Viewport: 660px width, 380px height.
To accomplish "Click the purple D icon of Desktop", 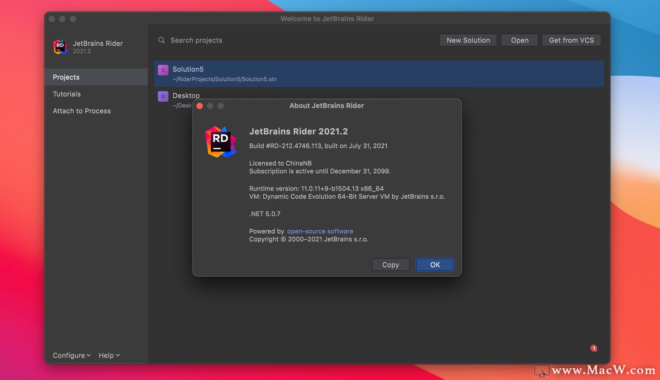I will tap(163, 96).
